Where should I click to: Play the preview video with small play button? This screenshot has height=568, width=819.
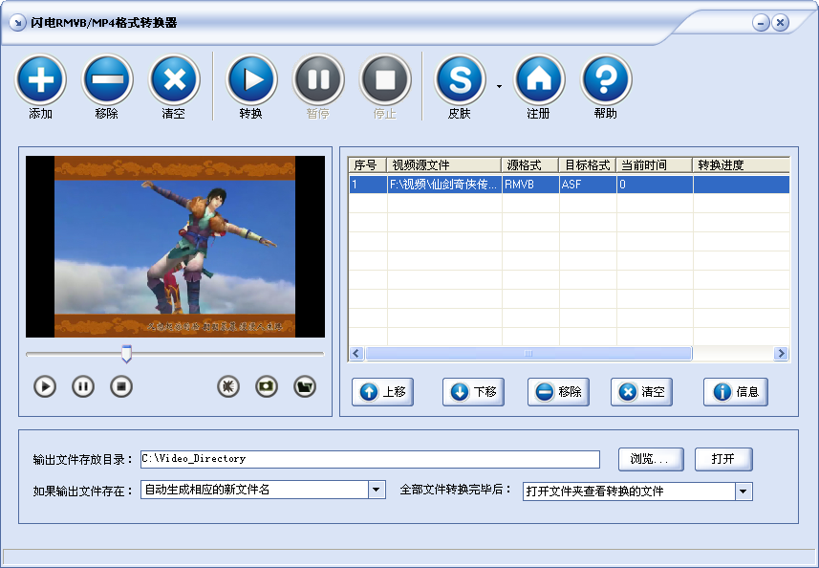pyautogui.click(x=45, y=386)
